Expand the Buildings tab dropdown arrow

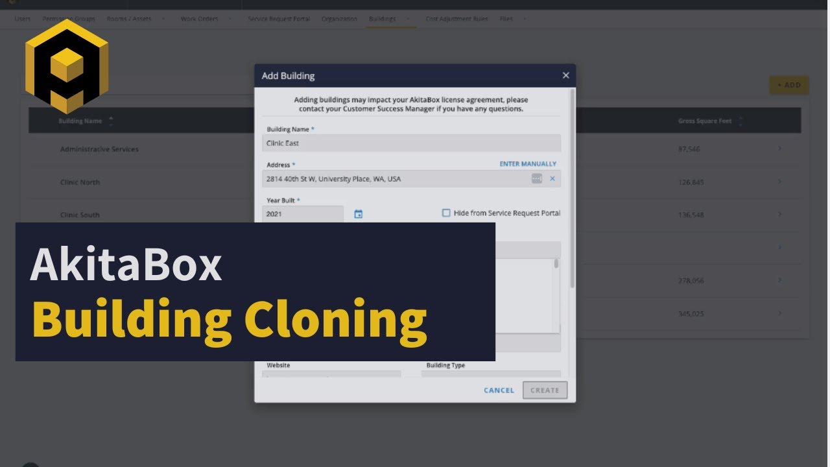click(x=409, y=19)
